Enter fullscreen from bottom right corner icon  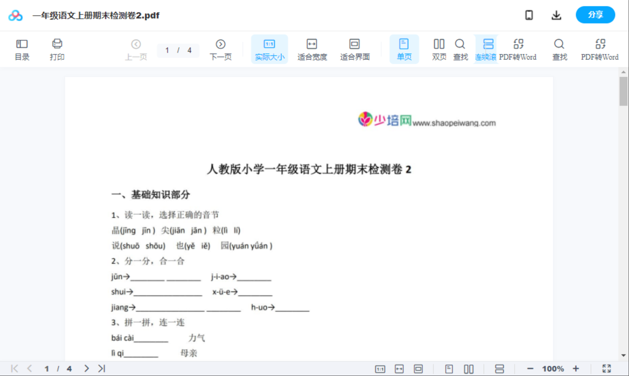tap(607, 368)
